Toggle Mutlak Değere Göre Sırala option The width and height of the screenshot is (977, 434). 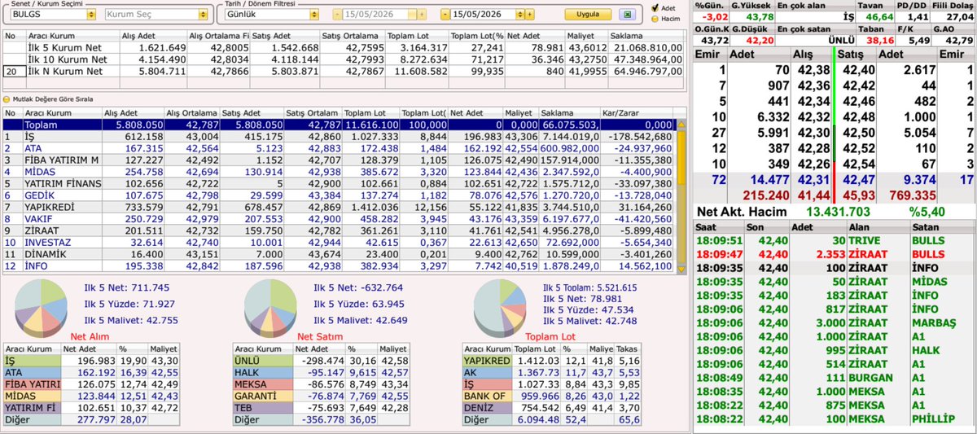coord(7,99)
